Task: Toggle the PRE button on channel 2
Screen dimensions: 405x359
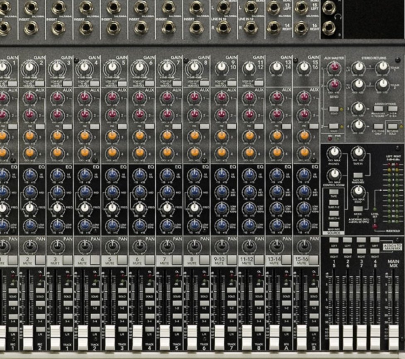Action: tap(40, 126)
